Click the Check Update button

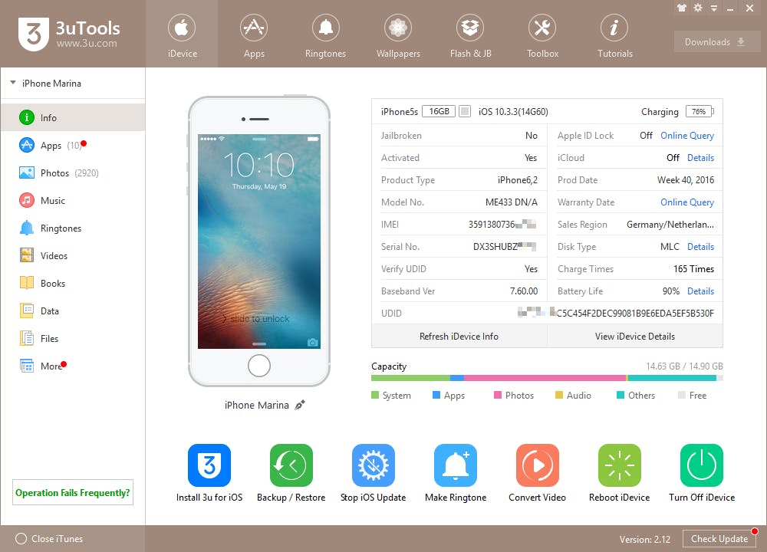(x=719, y=539)
